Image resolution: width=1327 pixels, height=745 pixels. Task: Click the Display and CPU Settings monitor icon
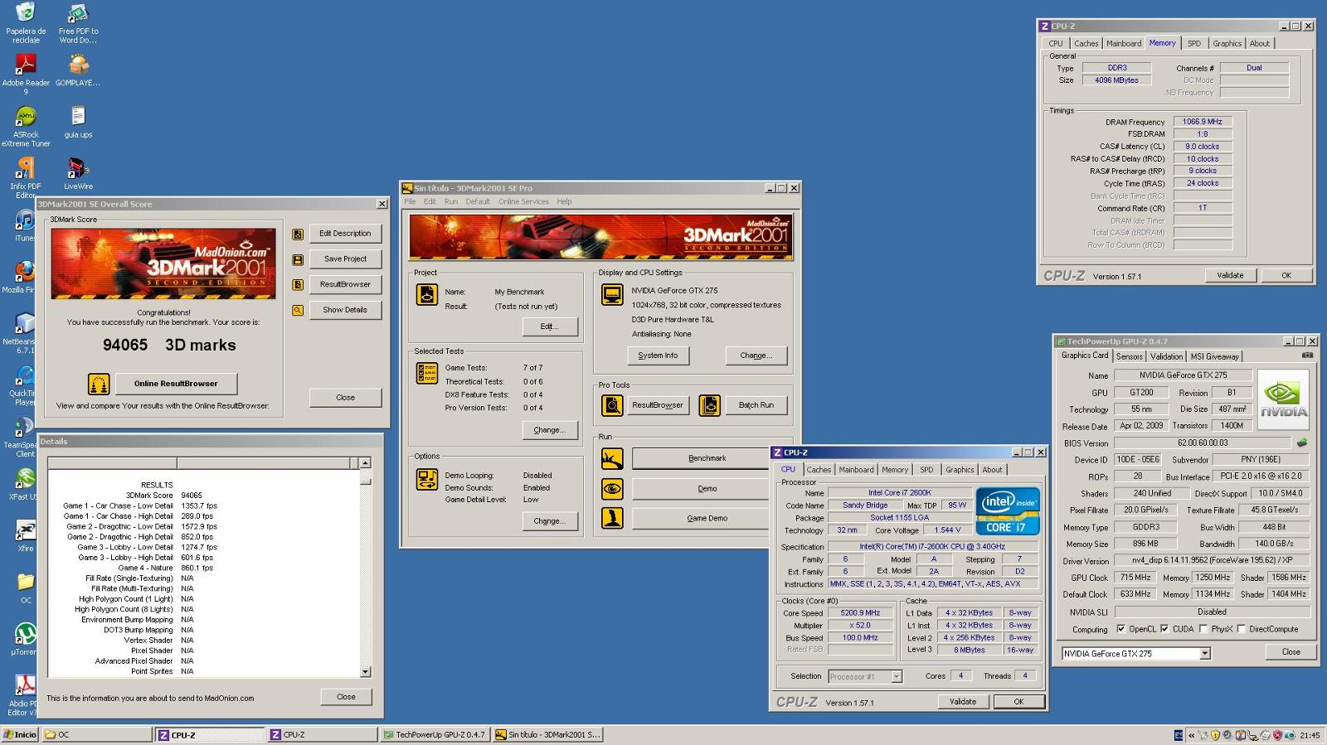pyautogui.click(x=612, y=294)
